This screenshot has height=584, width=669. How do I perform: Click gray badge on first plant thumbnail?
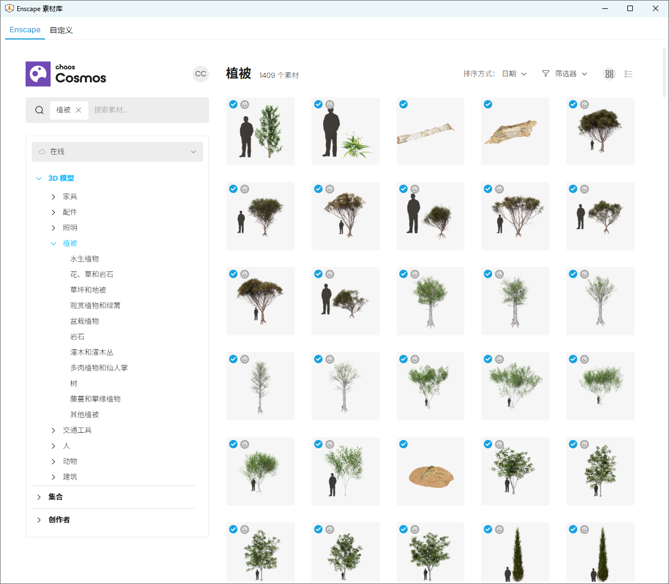245,104
